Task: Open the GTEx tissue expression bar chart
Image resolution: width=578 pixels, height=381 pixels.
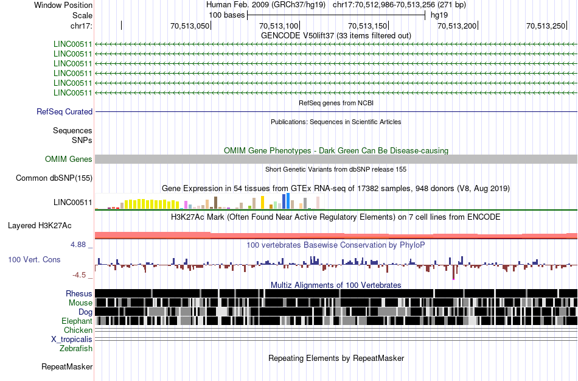Action: click(x=210, y=202)
